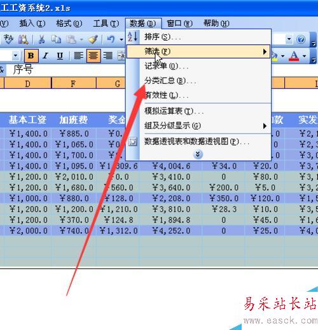Select 筛选(F) submenu item
This screenshot has width=318, height=330.
pos(198,52)
